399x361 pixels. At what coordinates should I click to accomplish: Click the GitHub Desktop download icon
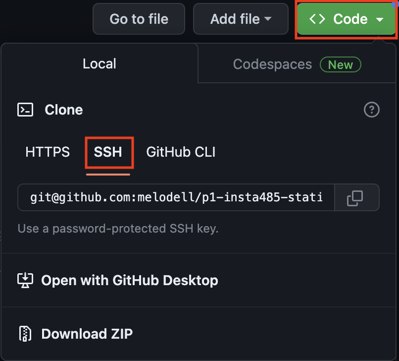click(25, 280)
